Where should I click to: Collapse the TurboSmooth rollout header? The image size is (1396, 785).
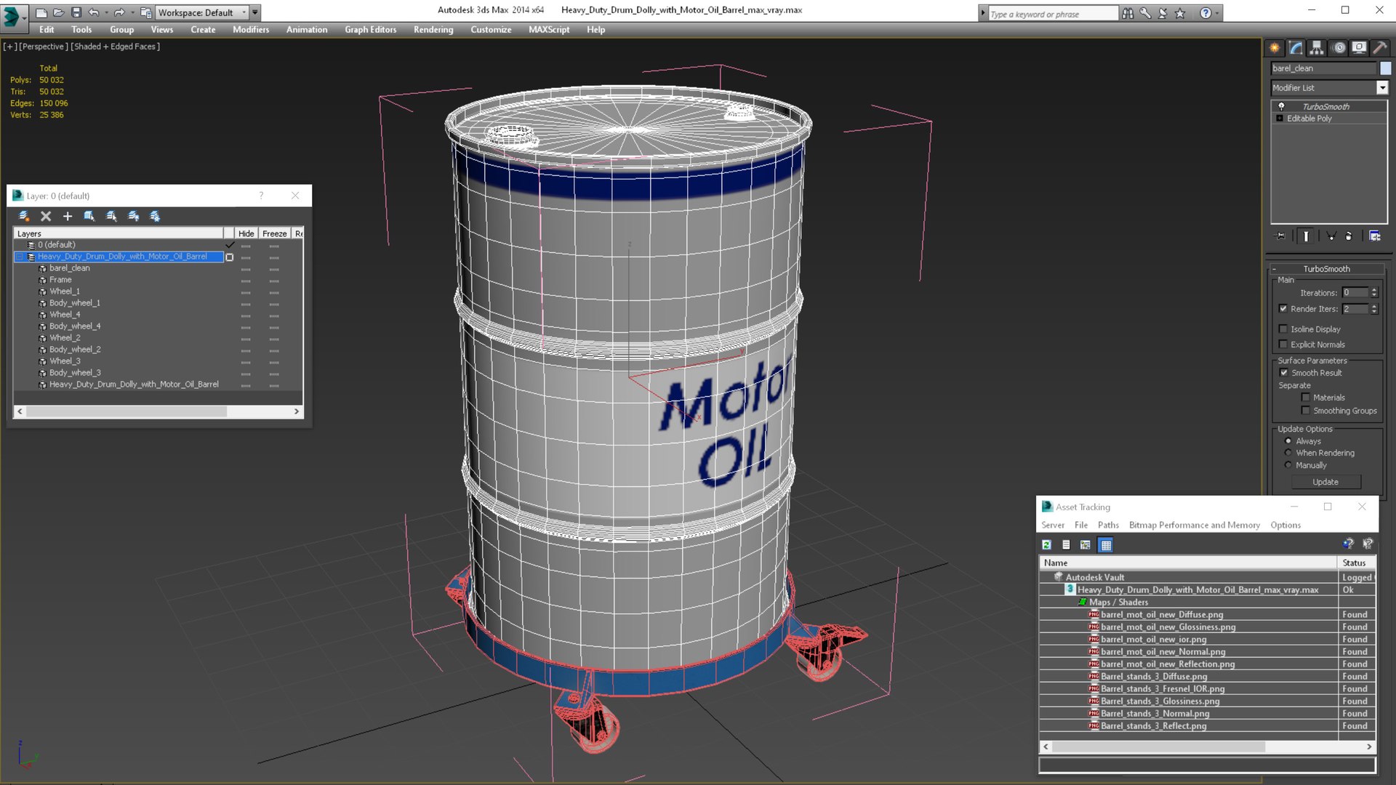point(1326,269)
